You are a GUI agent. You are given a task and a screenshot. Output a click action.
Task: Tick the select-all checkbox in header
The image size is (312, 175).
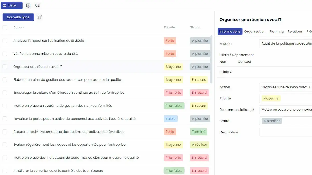[5, 27]
